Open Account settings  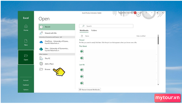[26, 80]
